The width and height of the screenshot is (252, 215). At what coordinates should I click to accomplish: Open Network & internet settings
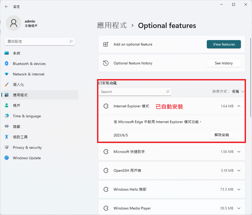coord(40,74)
